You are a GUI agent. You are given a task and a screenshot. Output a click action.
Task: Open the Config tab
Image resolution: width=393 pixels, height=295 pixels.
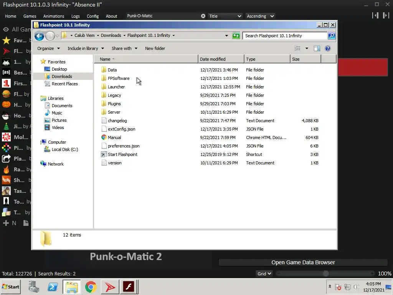click(93, 16)
